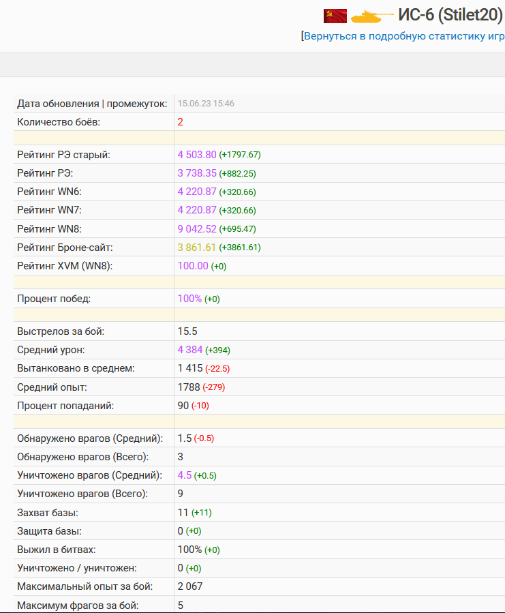The width and height of the screenshot is (505, 613).
Task: Select the update date 15.06.23 15:46
Action: pyautogui.click(x=206, y=104)
